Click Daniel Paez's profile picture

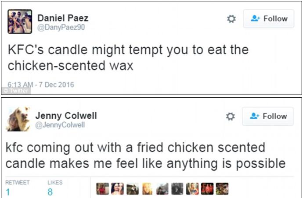click(20, 21)
